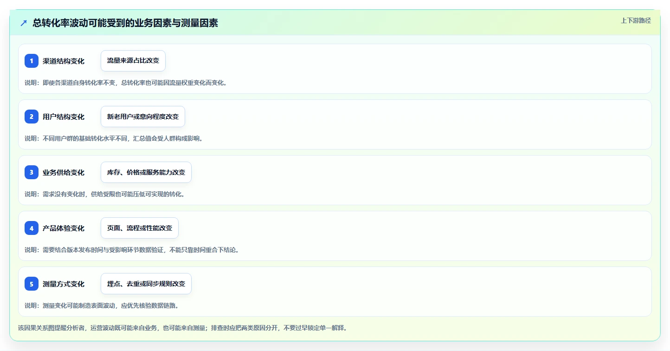Click the number 4 badge for 产品体验变化
The height and width of the screenshot is (351, 670).
(x=32, y=228)
